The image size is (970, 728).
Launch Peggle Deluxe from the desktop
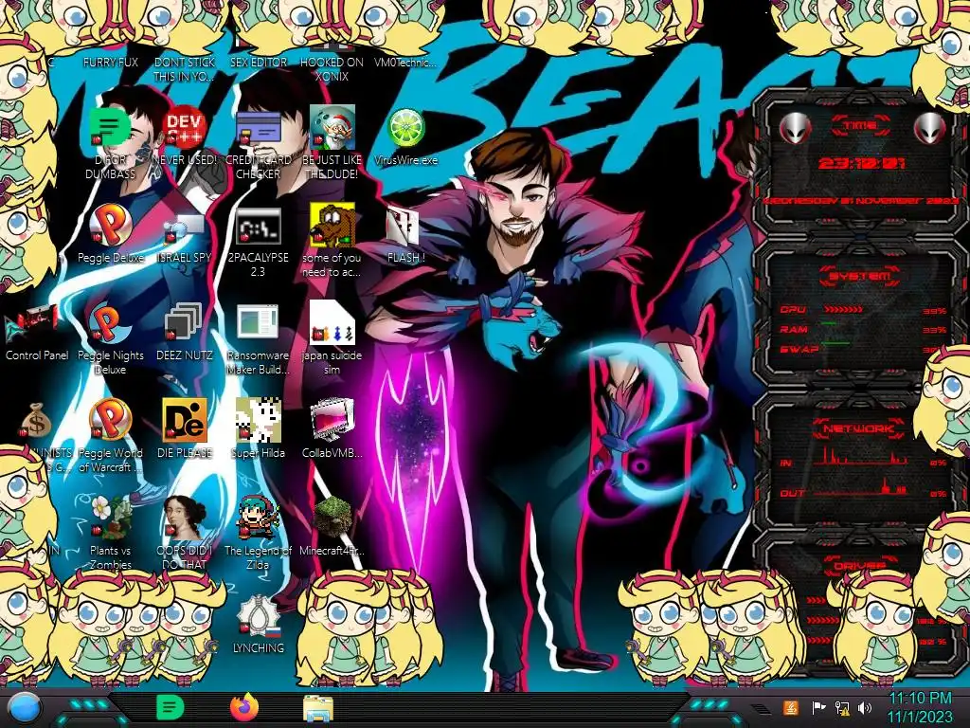[110, 226]
